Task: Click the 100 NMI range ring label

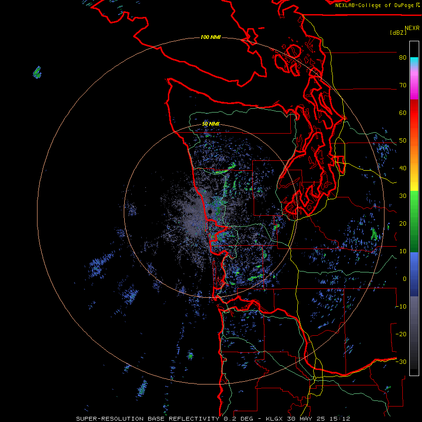Action: [211, 37]
